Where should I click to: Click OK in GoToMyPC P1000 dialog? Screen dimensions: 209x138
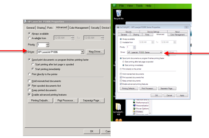click(x=156, y=95)
